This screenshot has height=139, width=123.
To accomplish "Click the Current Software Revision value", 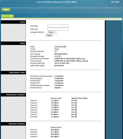I will (70, 59).
